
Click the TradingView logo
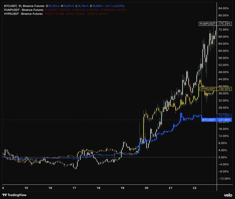point(15,195)
